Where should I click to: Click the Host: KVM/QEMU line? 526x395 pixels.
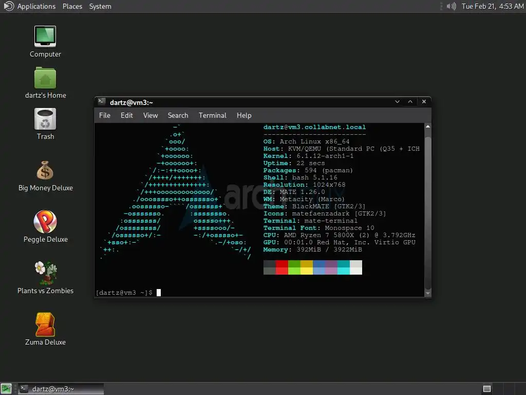[x=342, y=149]
